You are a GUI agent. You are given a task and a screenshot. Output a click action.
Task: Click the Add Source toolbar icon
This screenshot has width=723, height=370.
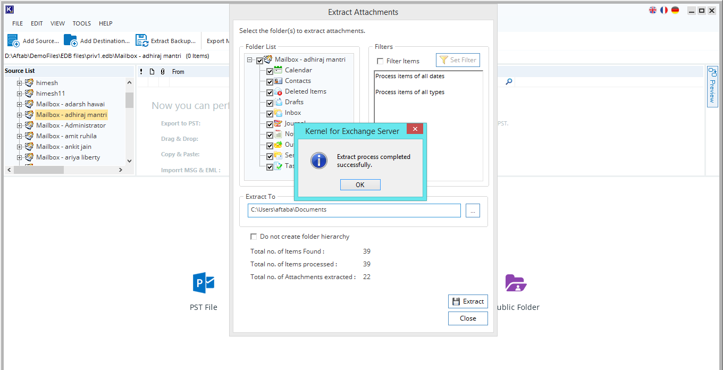(13, 40)
